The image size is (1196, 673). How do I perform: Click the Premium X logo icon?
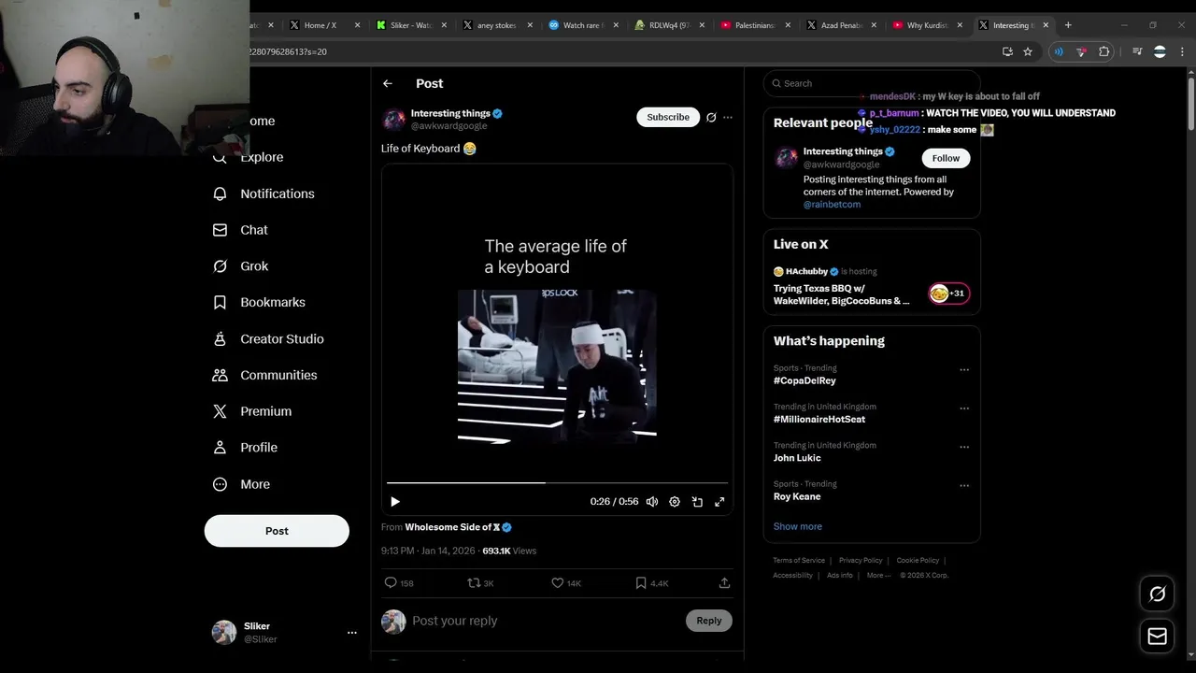click(220, 411)
